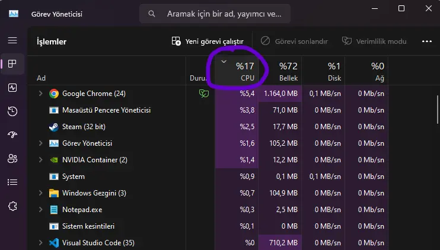Viewport: 440px width, 250px height.
Task: Click Görevi sonlandır button
Action: (294, 41)
